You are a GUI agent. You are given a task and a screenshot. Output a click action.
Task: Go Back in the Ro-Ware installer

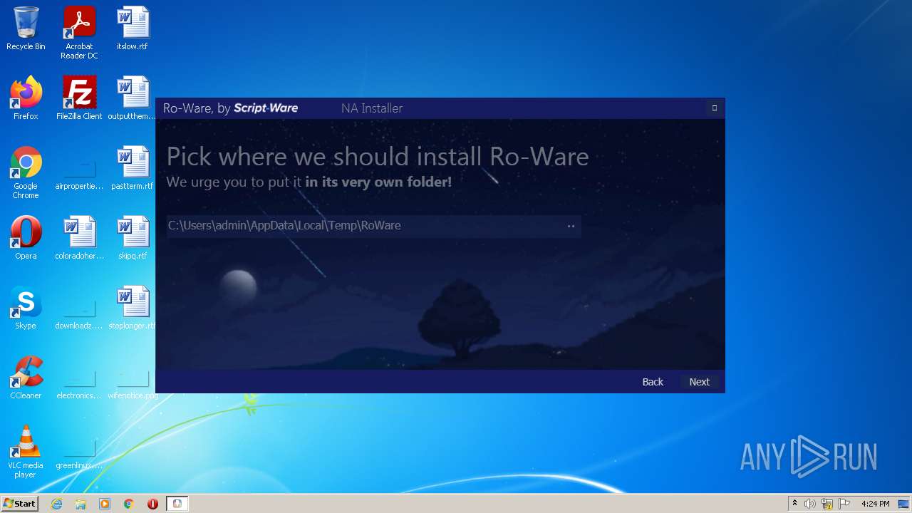653,382
